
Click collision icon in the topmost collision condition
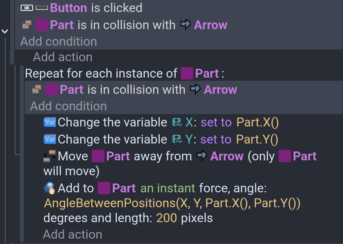pyautogui.click(x=27, y=25)
